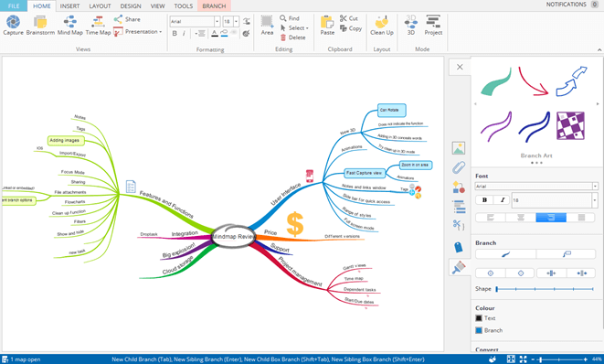
Task: Click the Share icon in ribbon
Action: pyautogui.click(x=118, y=19)
